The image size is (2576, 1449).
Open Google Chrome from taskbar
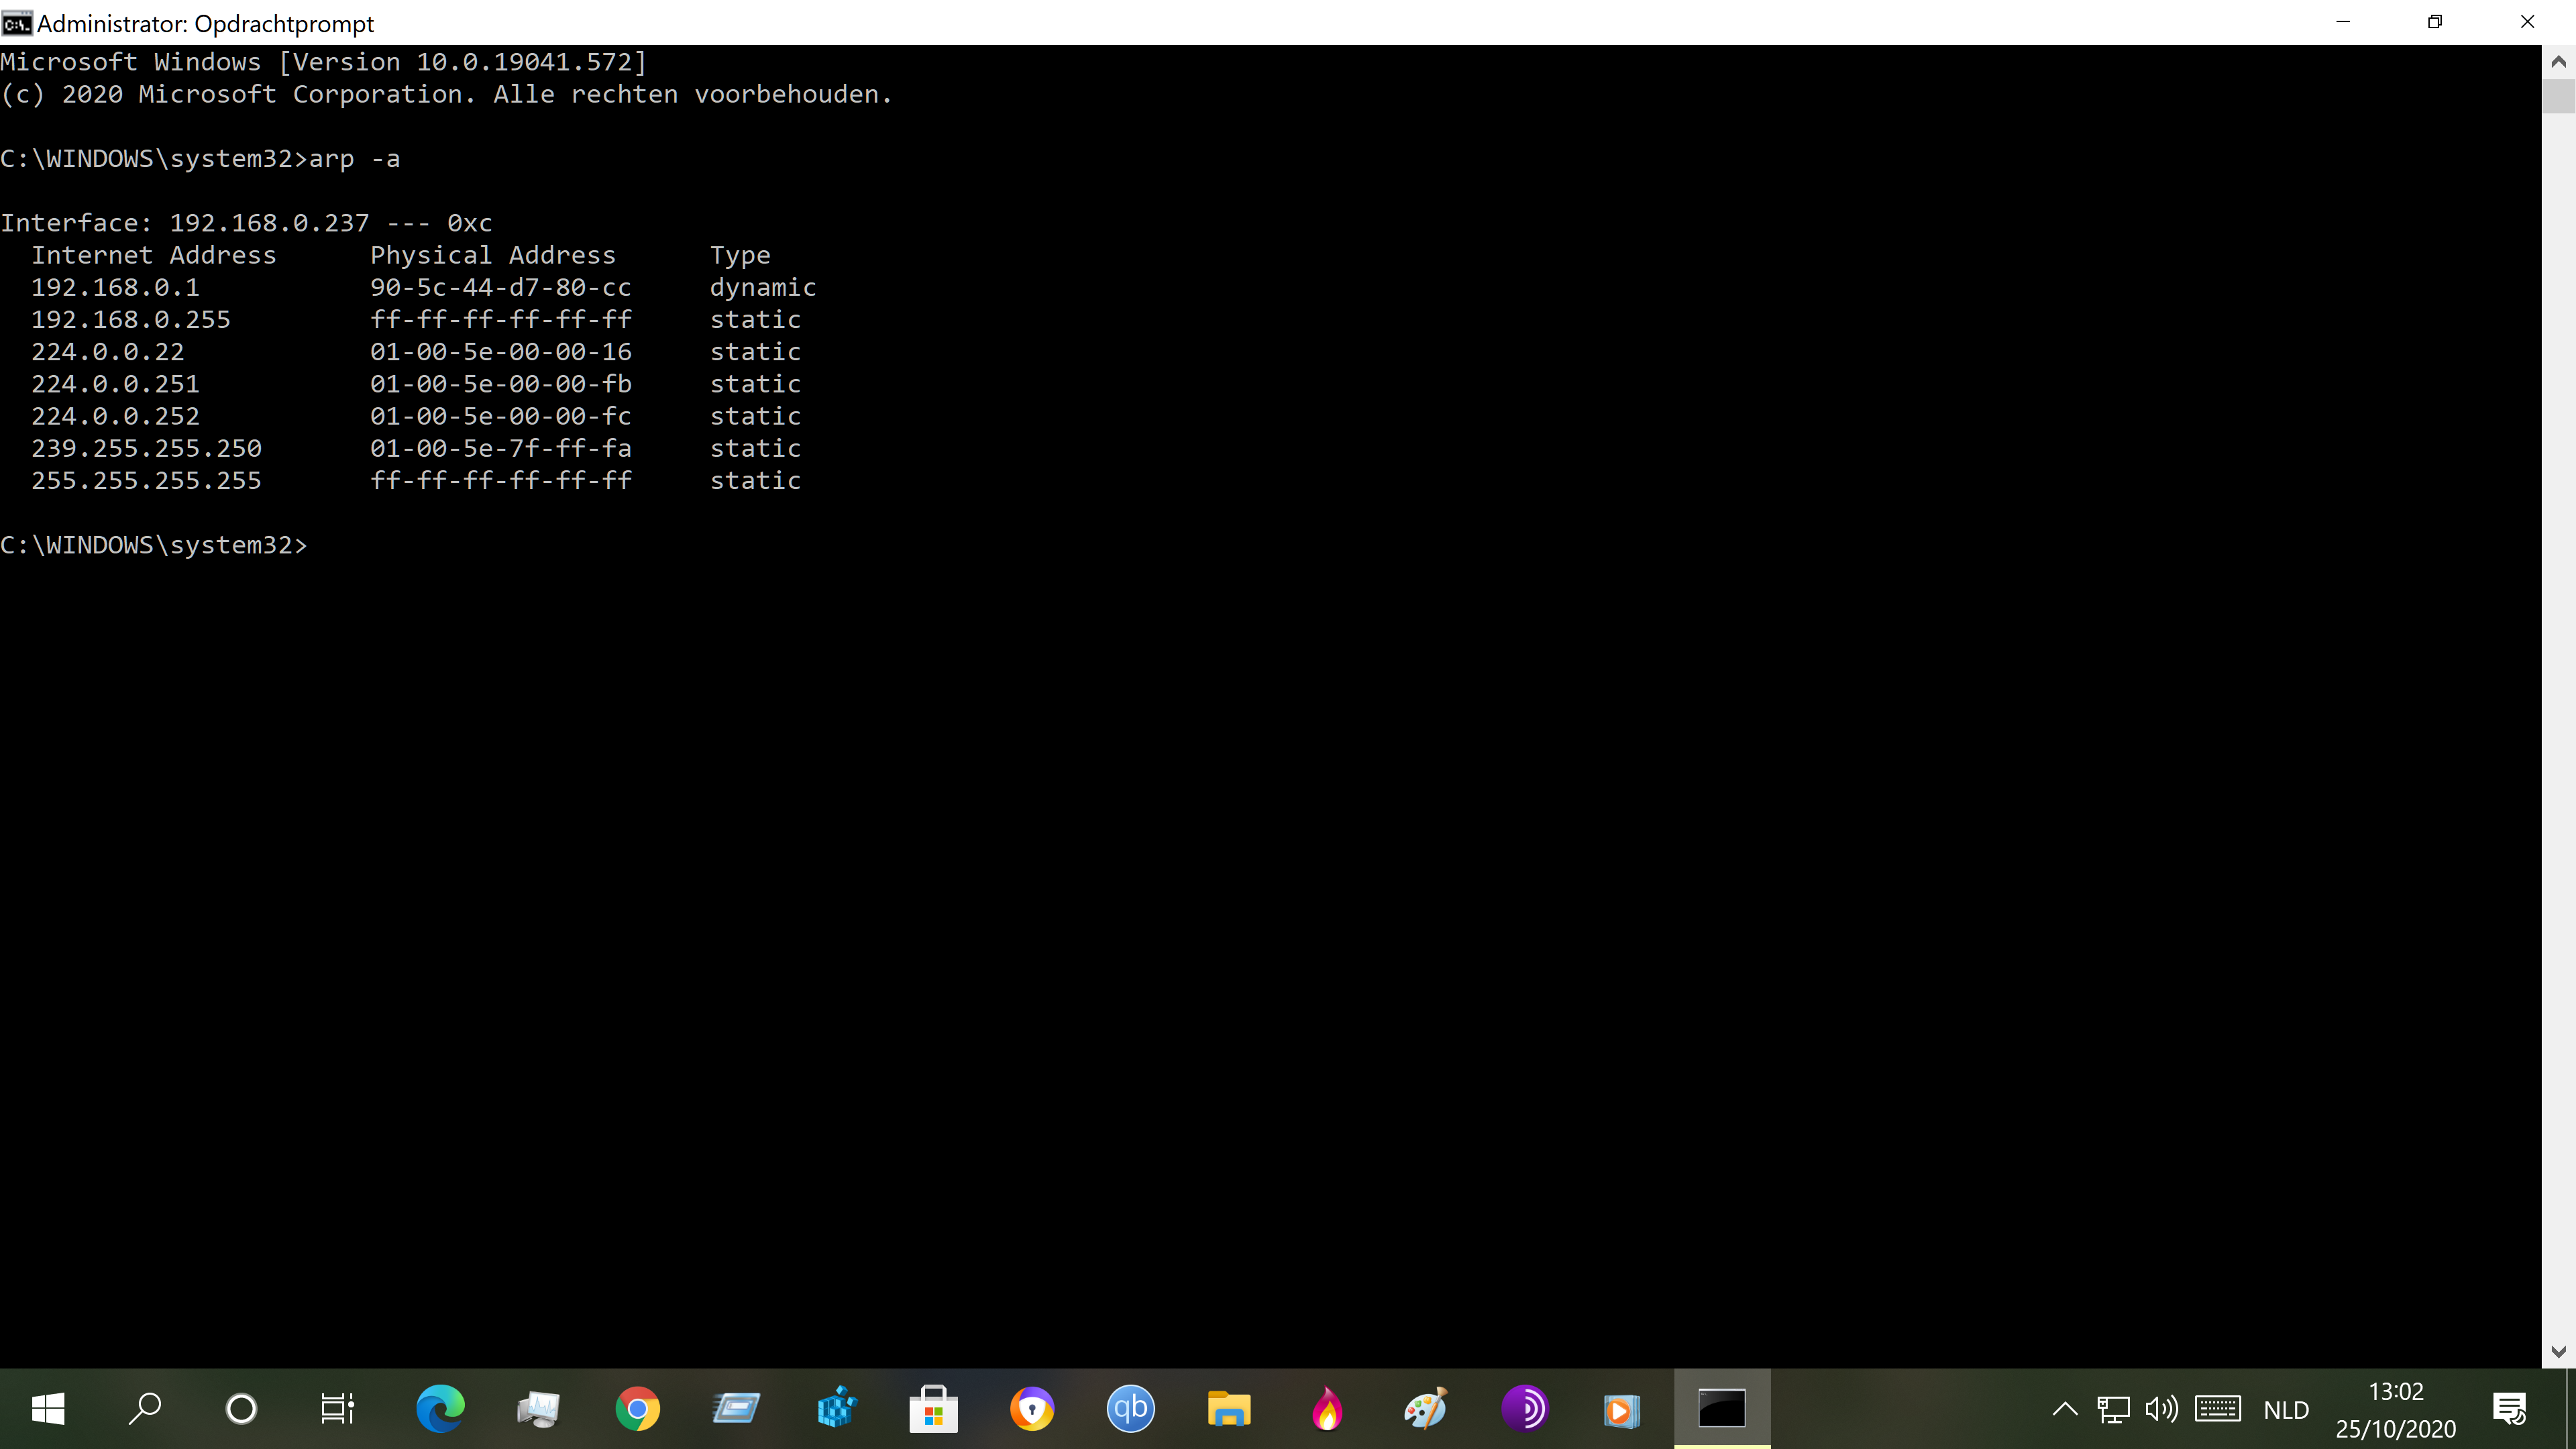tap(637, 1409)
